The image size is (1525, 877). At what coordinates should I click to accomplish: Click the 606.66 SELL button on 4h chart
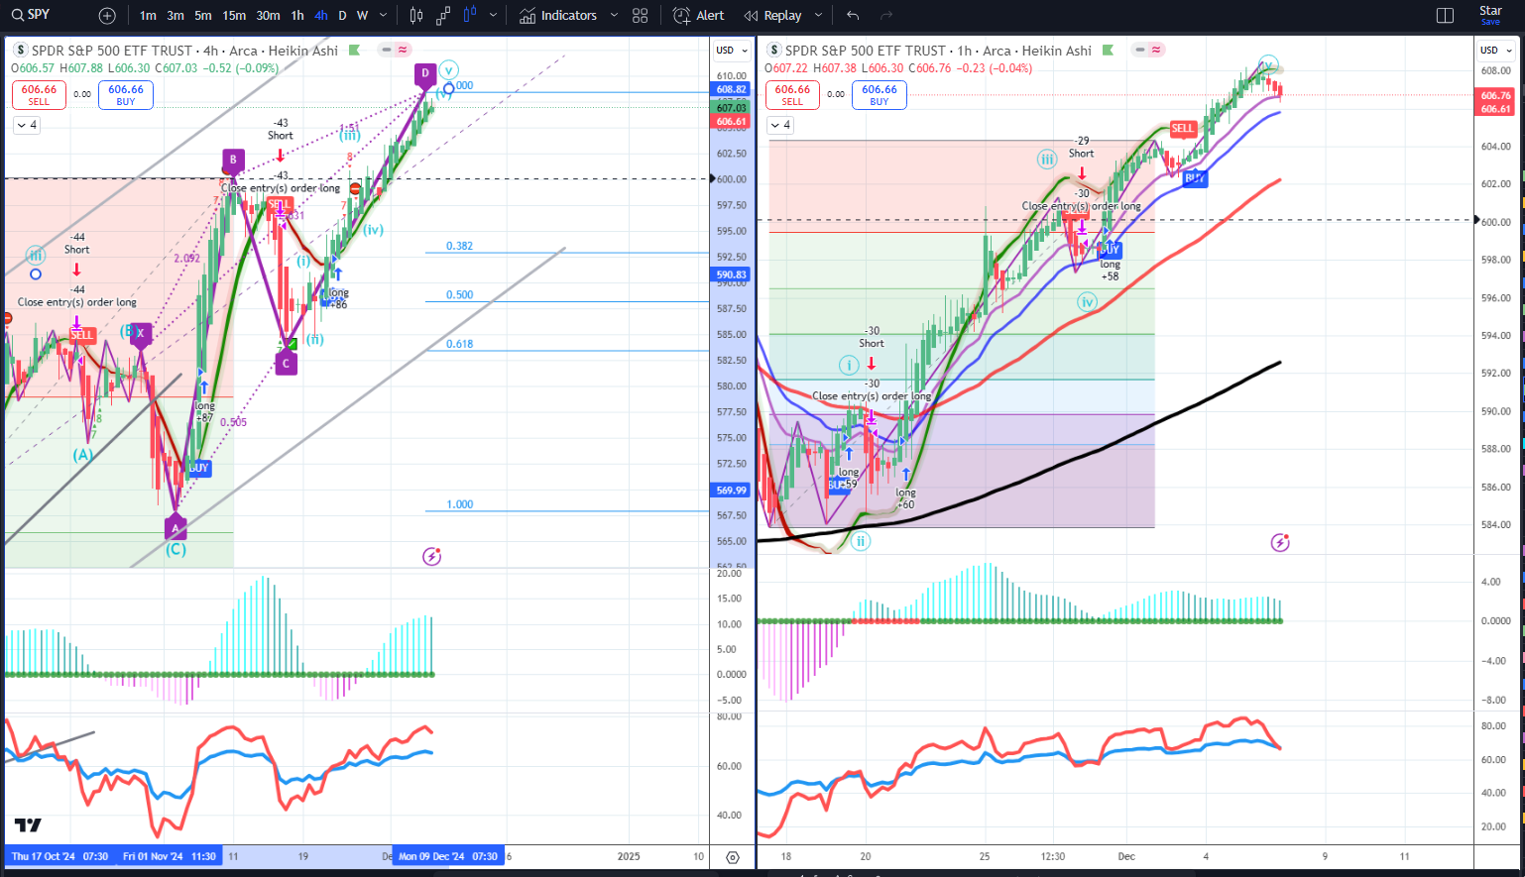[x=39, y=95]
